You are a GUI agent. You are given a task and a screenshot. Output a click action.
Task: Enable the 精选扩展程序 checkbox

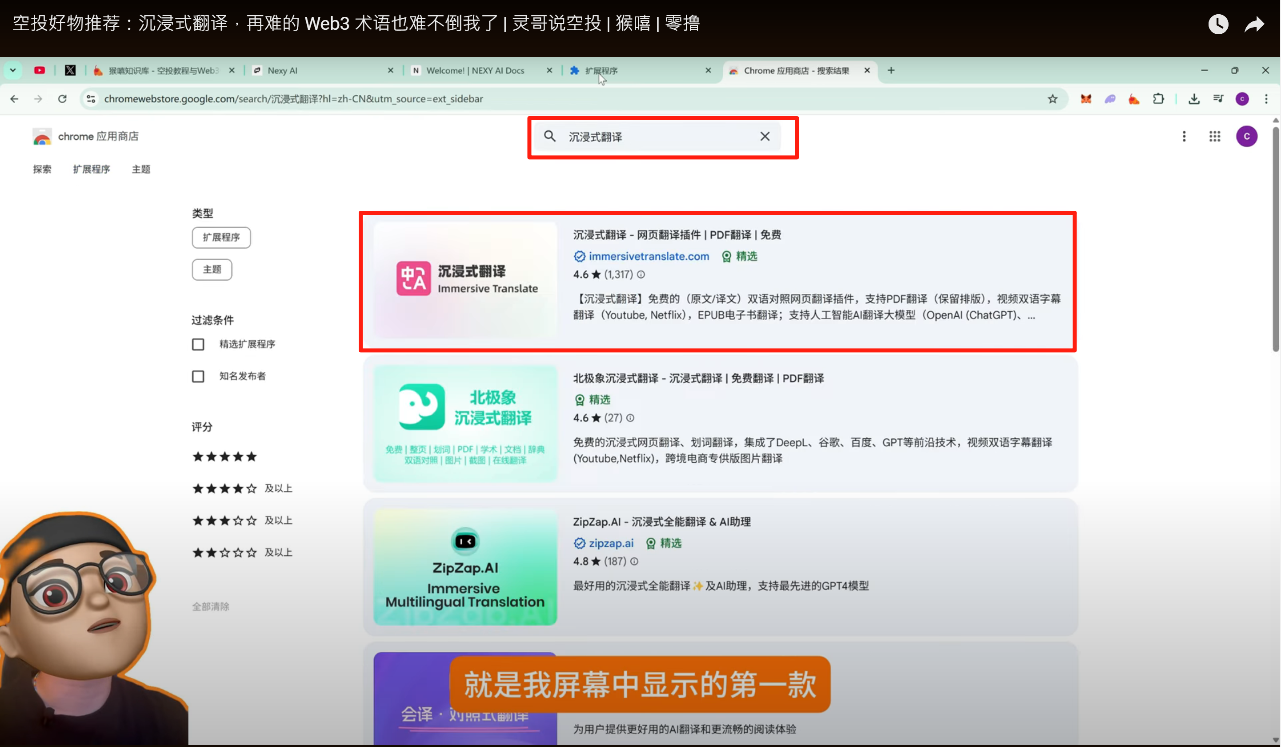coord(198,344)
